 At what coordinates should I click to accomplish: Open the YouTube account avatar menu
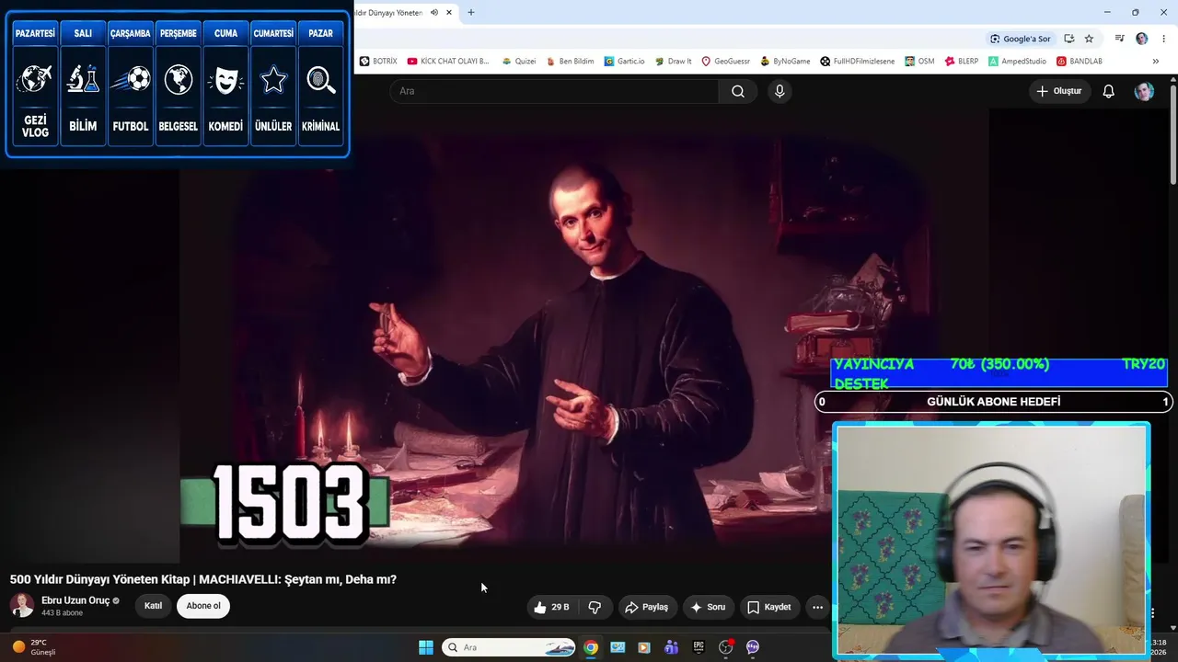pos(1144,91)
